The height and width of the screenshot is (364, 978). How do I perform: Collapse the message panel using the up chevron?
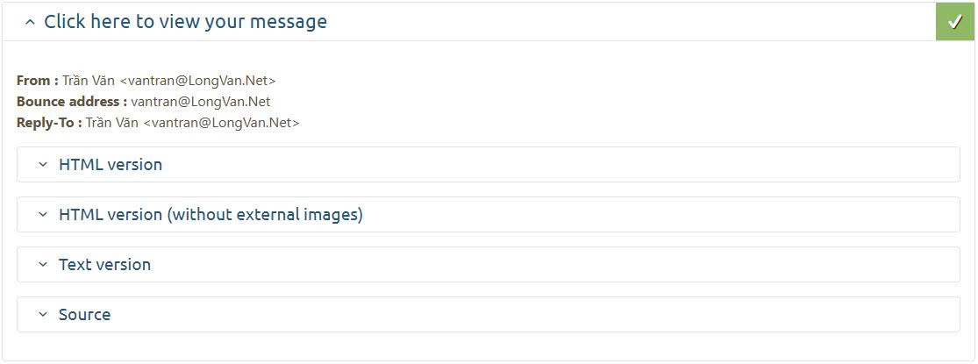pos(31,22)
